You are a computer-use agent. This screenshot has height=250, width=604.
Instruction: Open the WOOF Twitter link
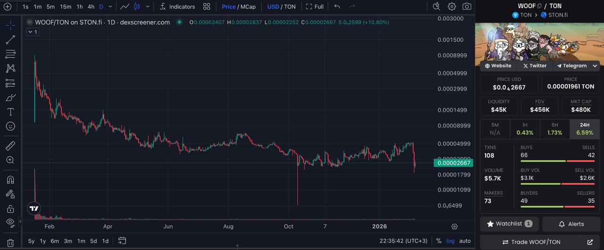(x=535, y=65)
